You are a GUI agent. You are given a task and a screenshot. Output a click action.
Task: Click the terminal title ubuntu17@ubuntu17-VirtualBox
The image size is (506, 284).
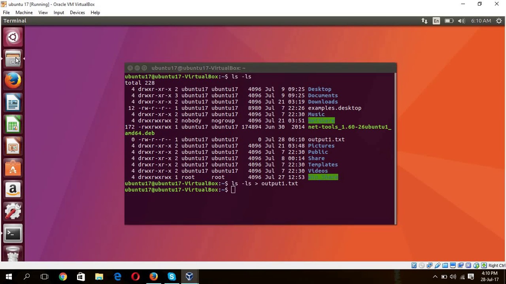[198, 68]
